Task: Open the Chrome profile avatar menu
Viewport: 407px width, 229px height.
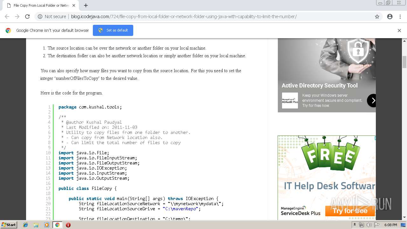Action: pos(390,17)
